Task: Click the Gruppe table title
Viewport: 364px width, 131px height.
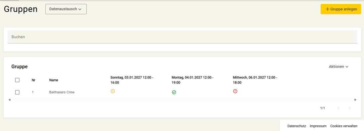Action: tap(19, 66)
